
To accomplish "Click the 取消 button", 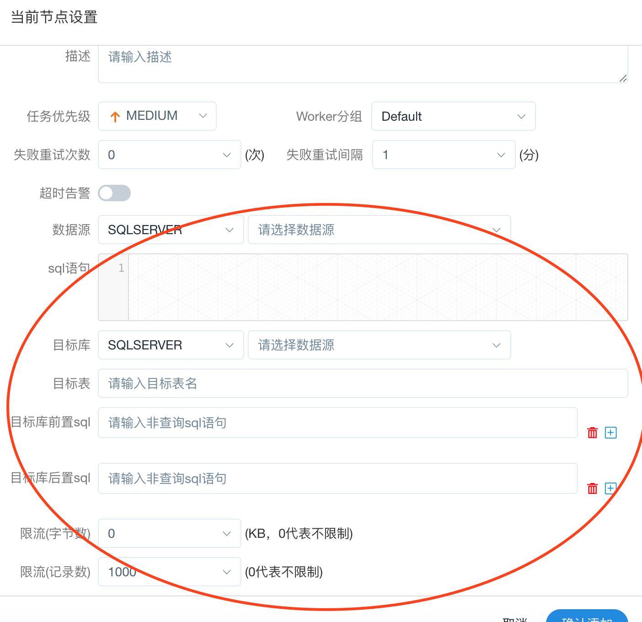I will pyautogui.click(x=515, y=619).
